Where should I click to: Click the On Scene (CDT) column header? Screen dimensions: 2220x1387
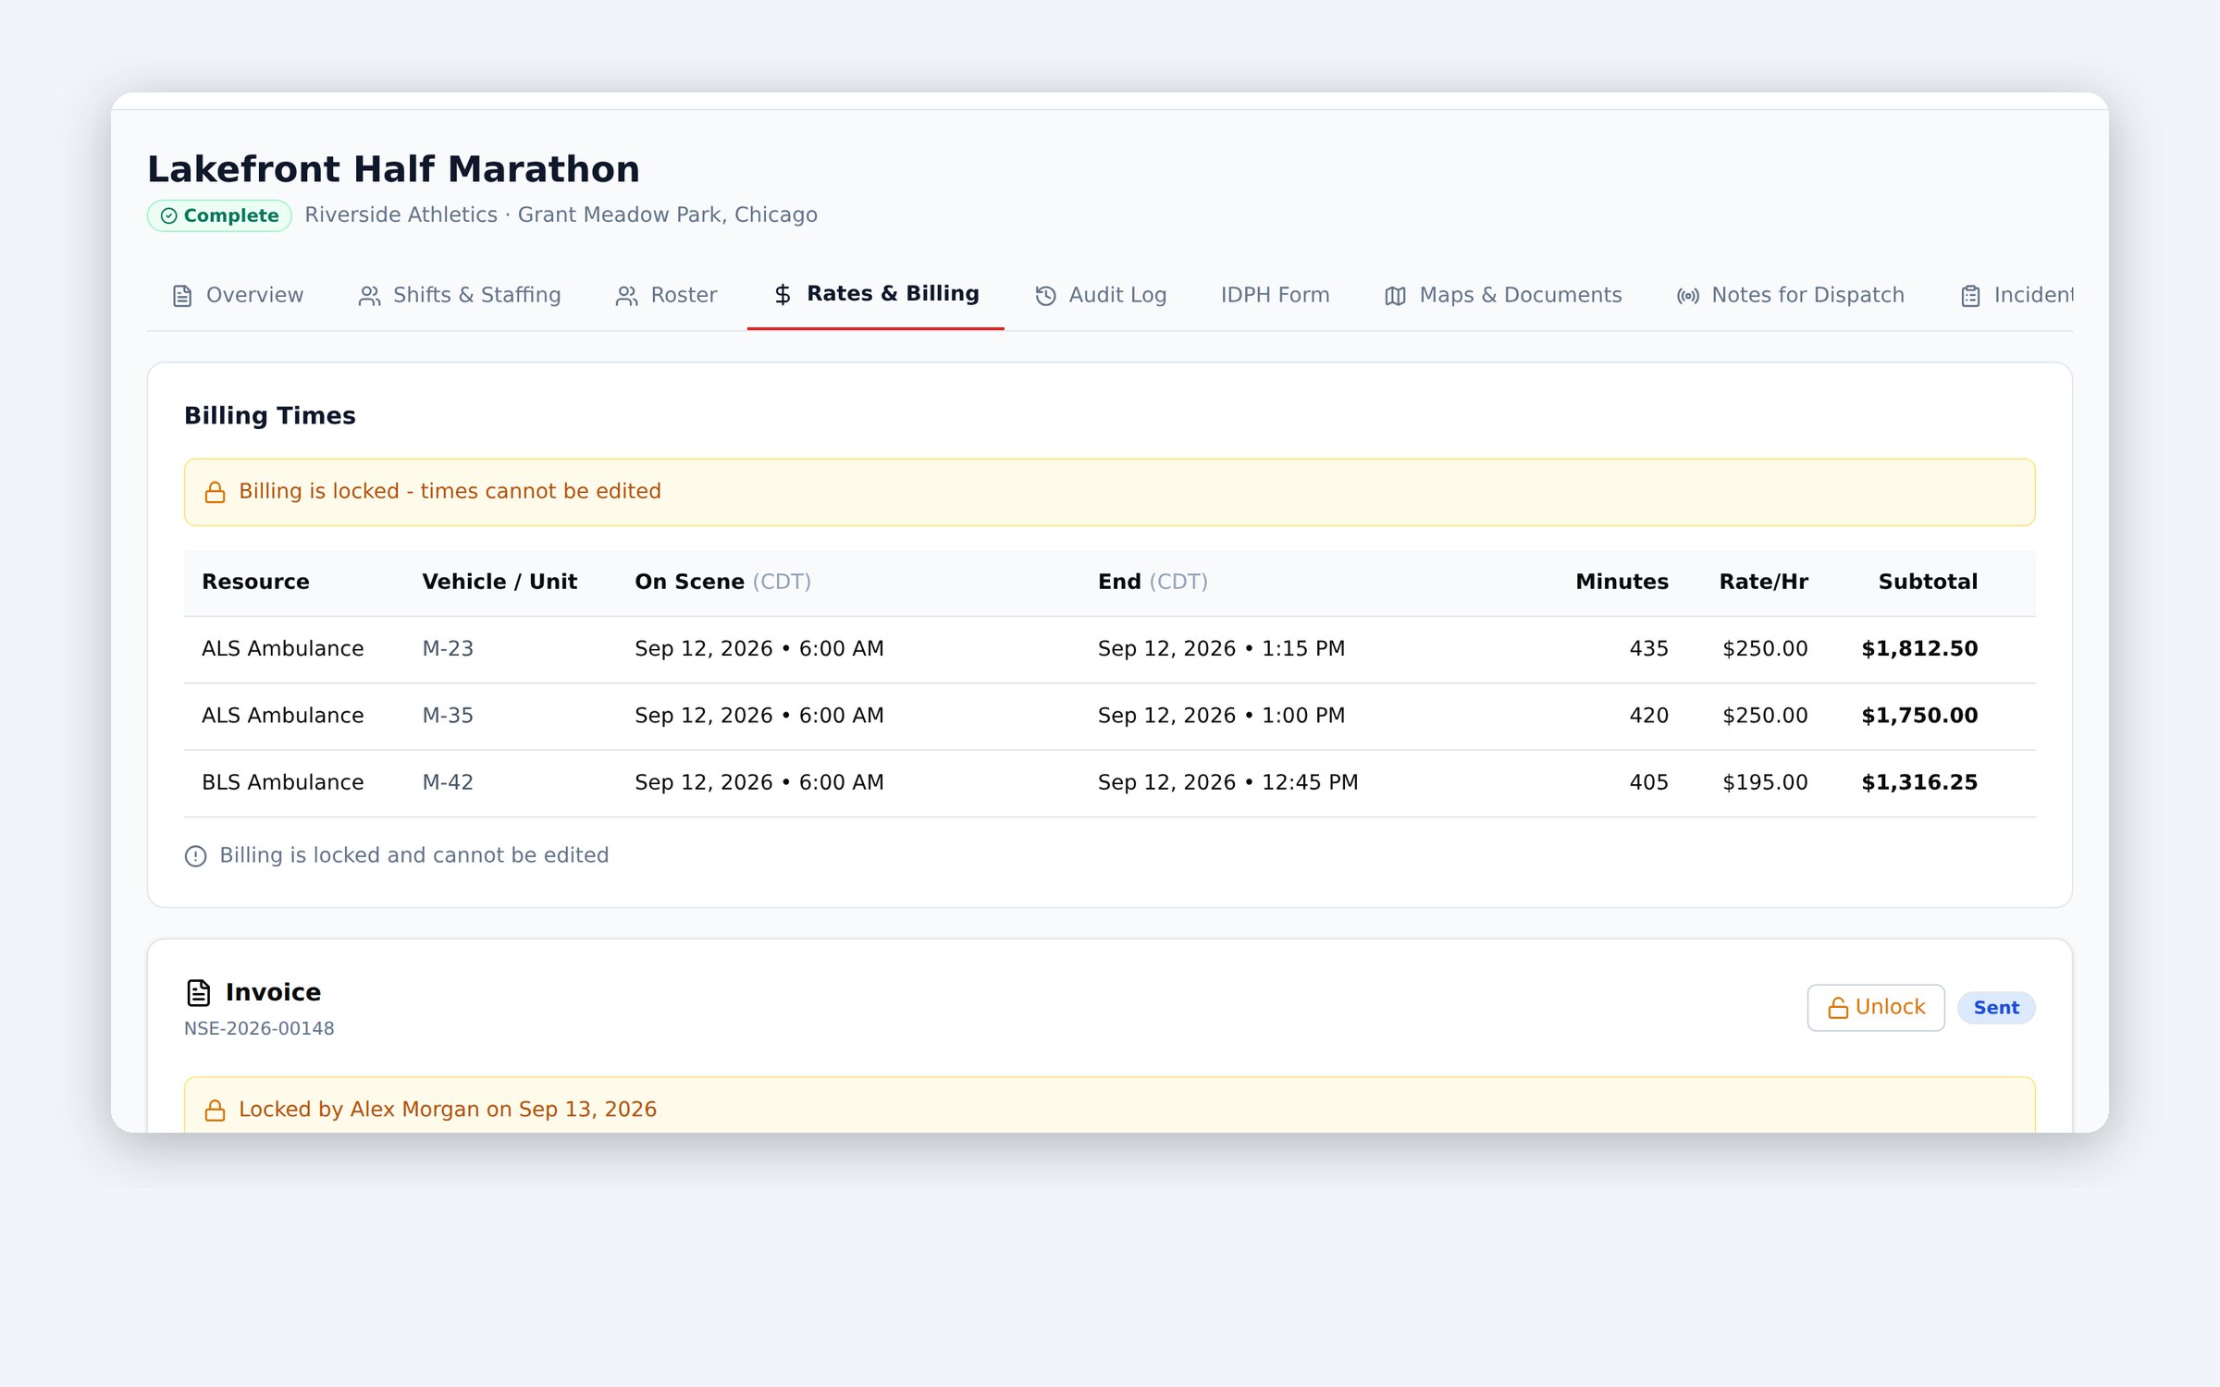(x=722, y=582)
